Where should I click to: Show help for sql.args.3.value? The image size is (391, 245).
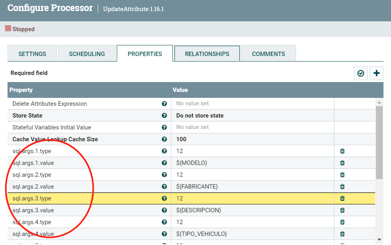coord(164,210)
